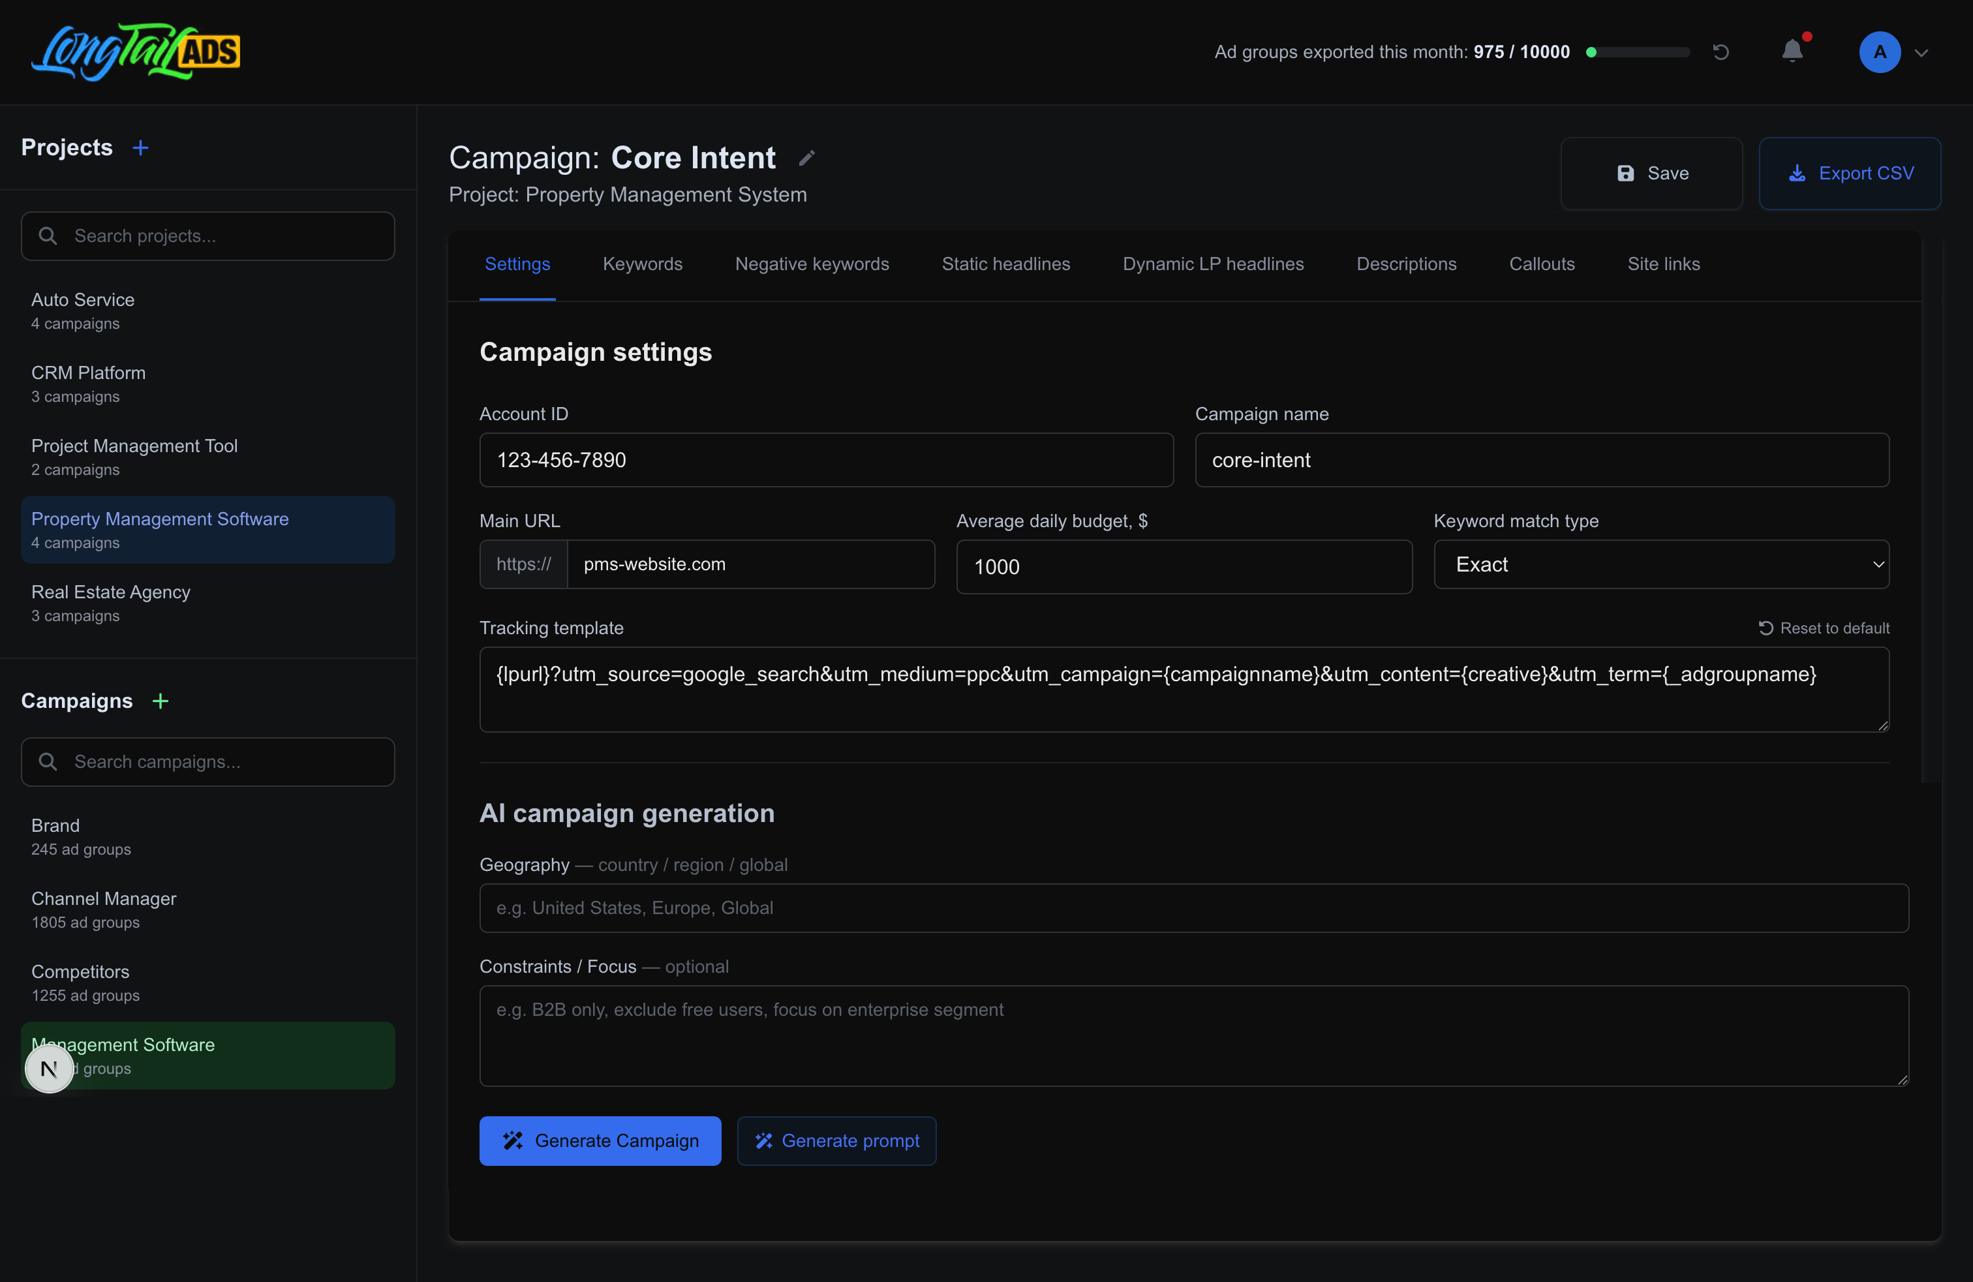Click the LongTail ADS logo

click(x=135, y=52)
